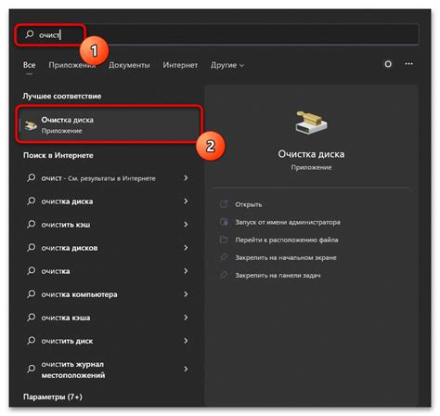440x416 pixels.
Task: Expand chevron beside очистка компьютера suggestion
Action: tap(186, 294)
